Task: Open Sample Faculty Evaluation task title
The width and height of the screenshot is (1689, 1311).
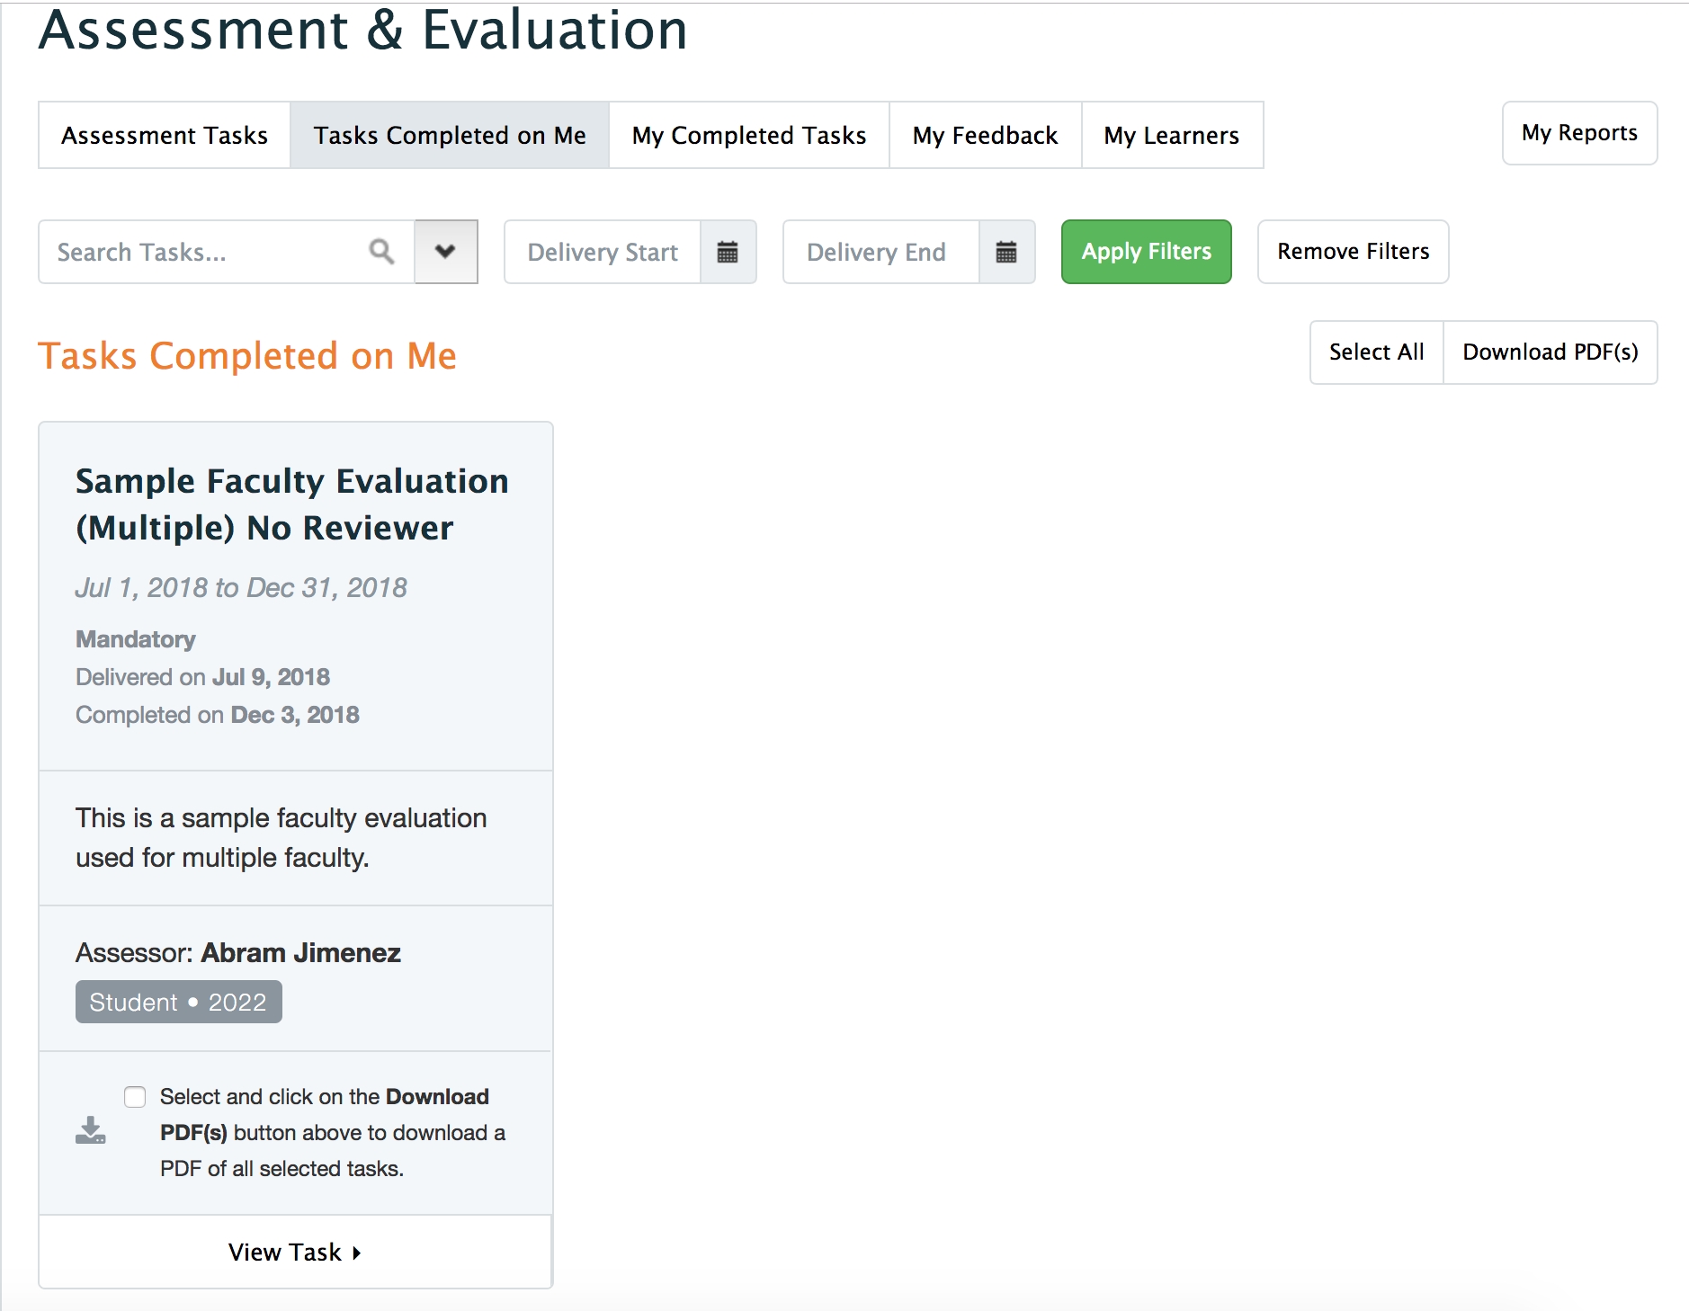Action: (x=292, y=504)
